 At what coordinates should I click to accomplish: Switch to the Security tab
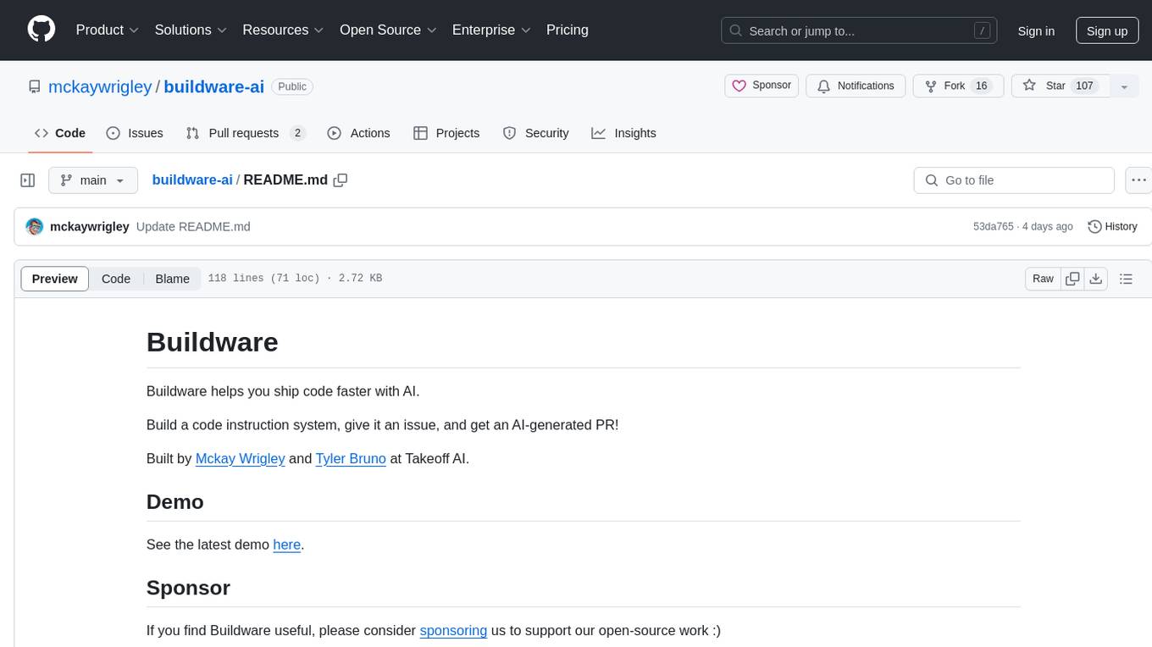pos(535,133)
